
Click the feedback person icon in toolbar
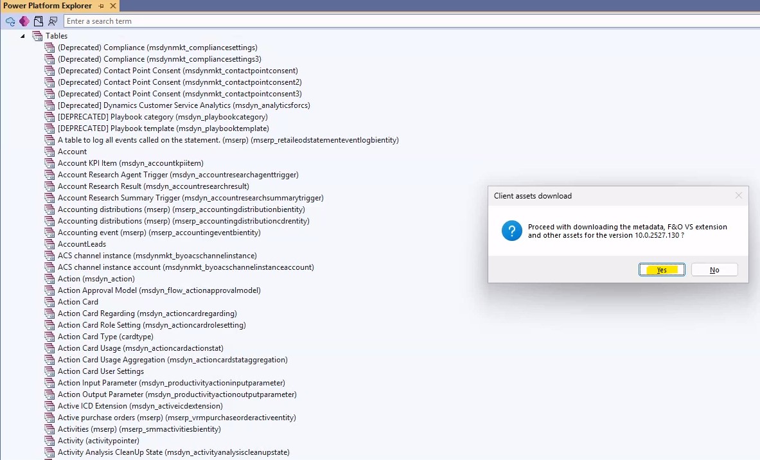[53, 21]
